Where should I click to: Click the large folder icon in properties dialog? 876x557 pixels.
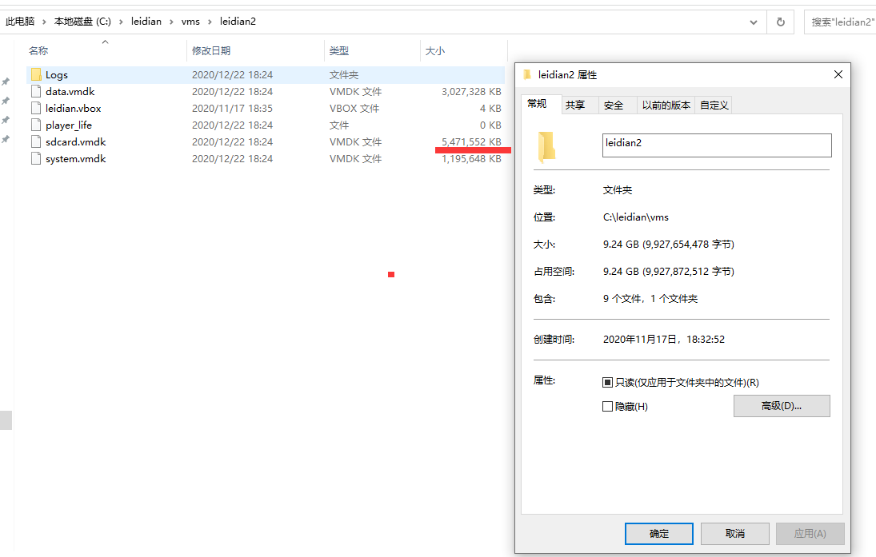[x=546, y=147]
